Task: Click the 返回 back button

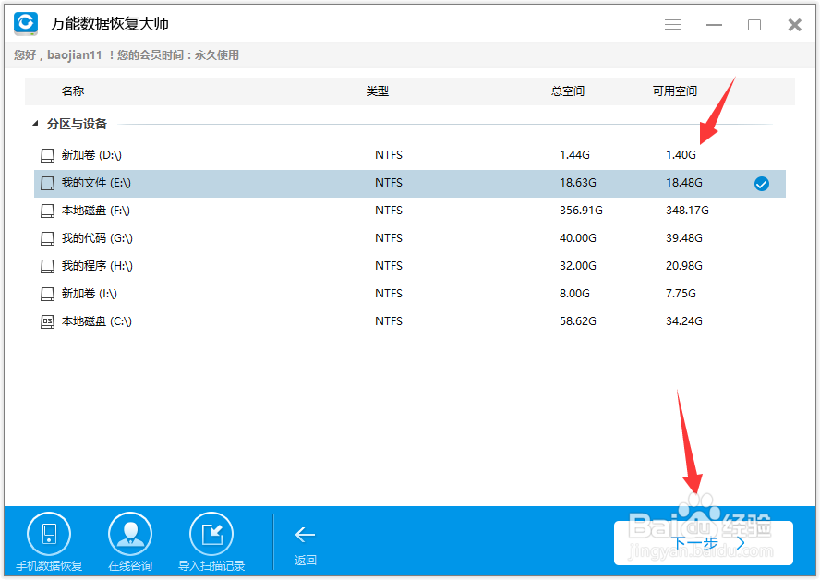Action: point(305,541)
